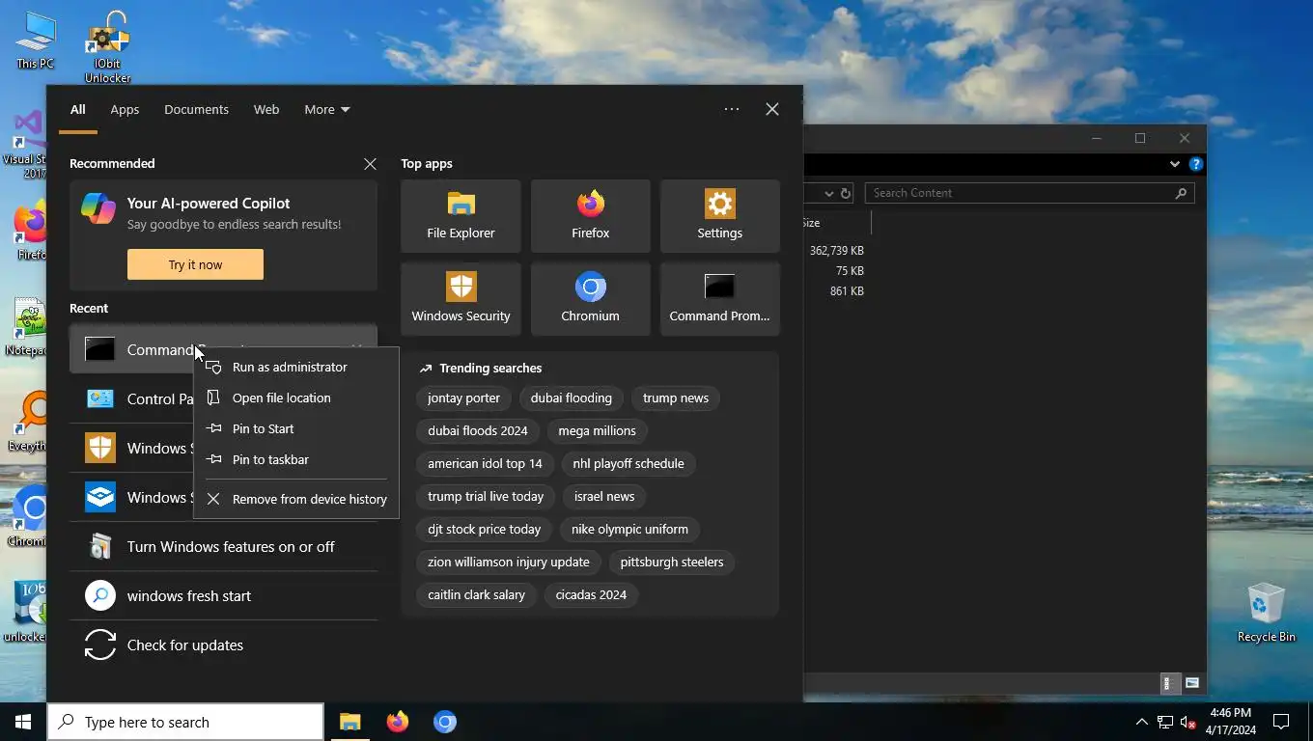The height and width of the screenshot is (741, 1313).
Task: Search trending 'cicadas 2024'
Action: 591,594
